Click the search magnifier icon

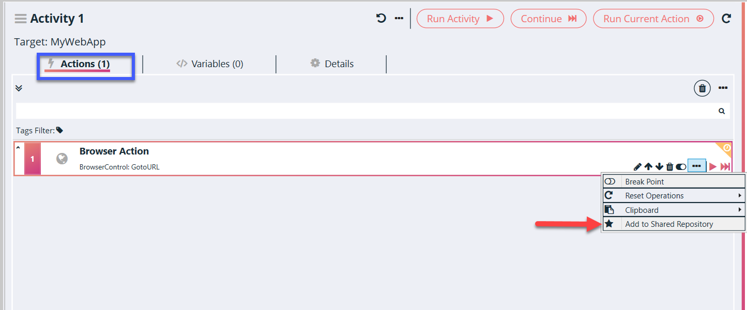[x=722, y=111]
